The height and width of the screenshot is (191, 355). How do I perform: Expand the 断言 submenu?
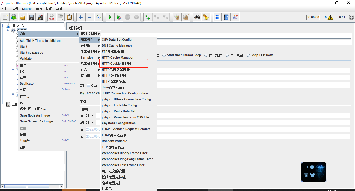point(90,70)
